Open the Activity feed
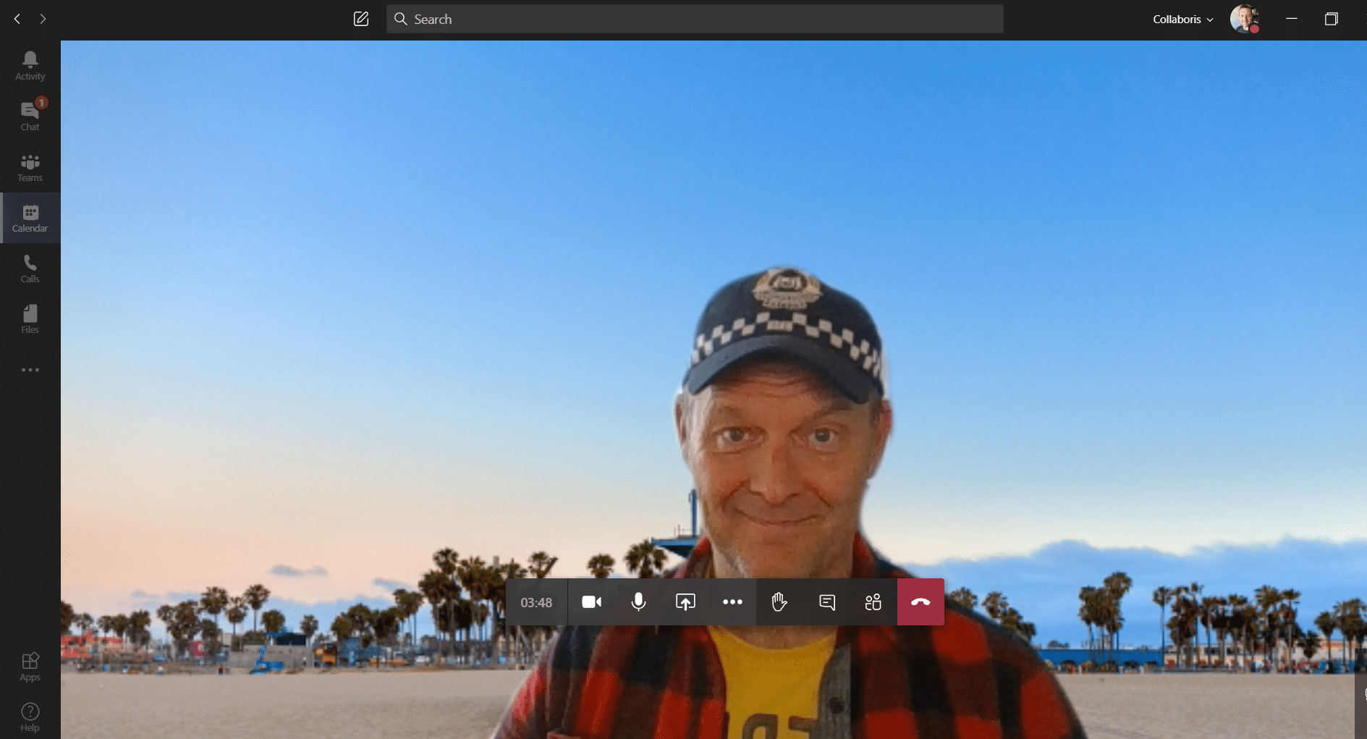The width and height of the screenshot is (1367, 739). tap(30, 66)
